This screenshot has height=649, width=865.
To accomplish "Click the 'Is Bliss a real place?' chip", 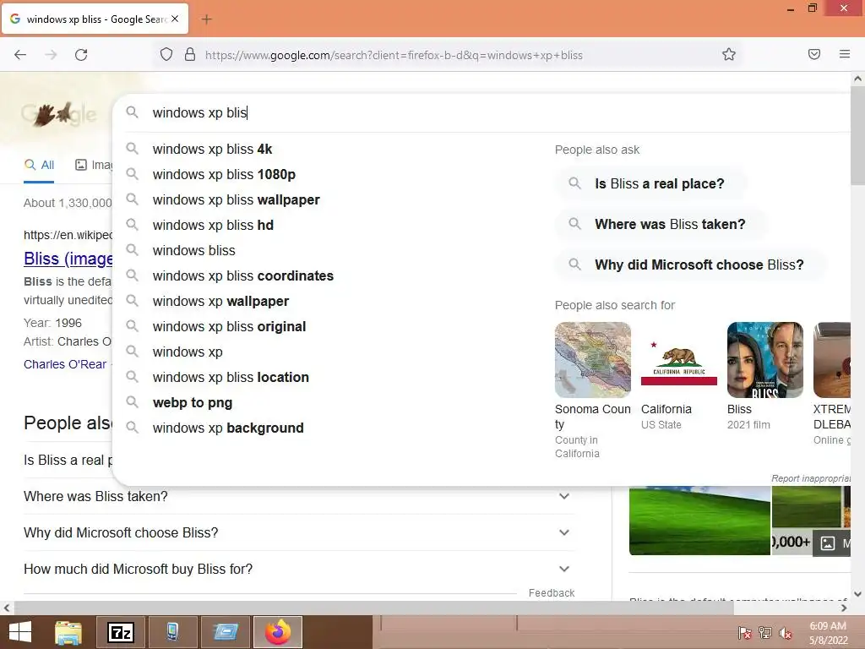I will (652, 183).
